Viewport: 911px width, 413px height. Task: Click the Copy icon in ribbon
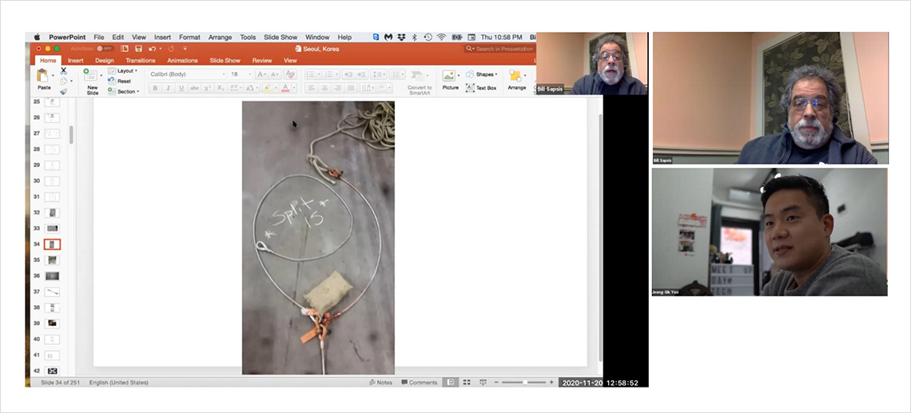tap(63, 81)
